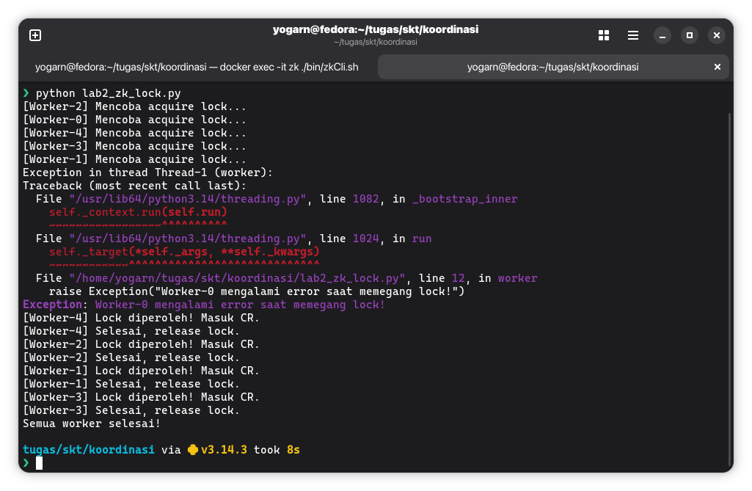This screenshot has height=491, width=752.
Task: Switch to the docker exec zkCli.sh tab
Action: point(197,67)
